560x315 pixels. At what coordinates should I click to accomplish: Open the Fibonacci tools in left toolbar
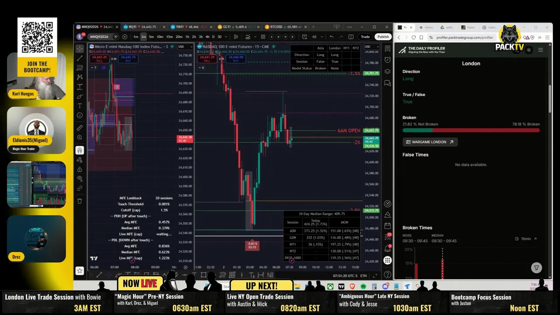coord(80,68)
